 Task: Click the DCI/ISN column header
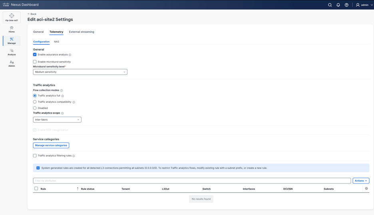pos(288,189)
